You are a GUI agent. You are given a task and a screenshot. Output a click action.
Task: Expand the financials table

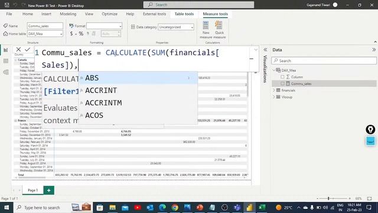274,90
